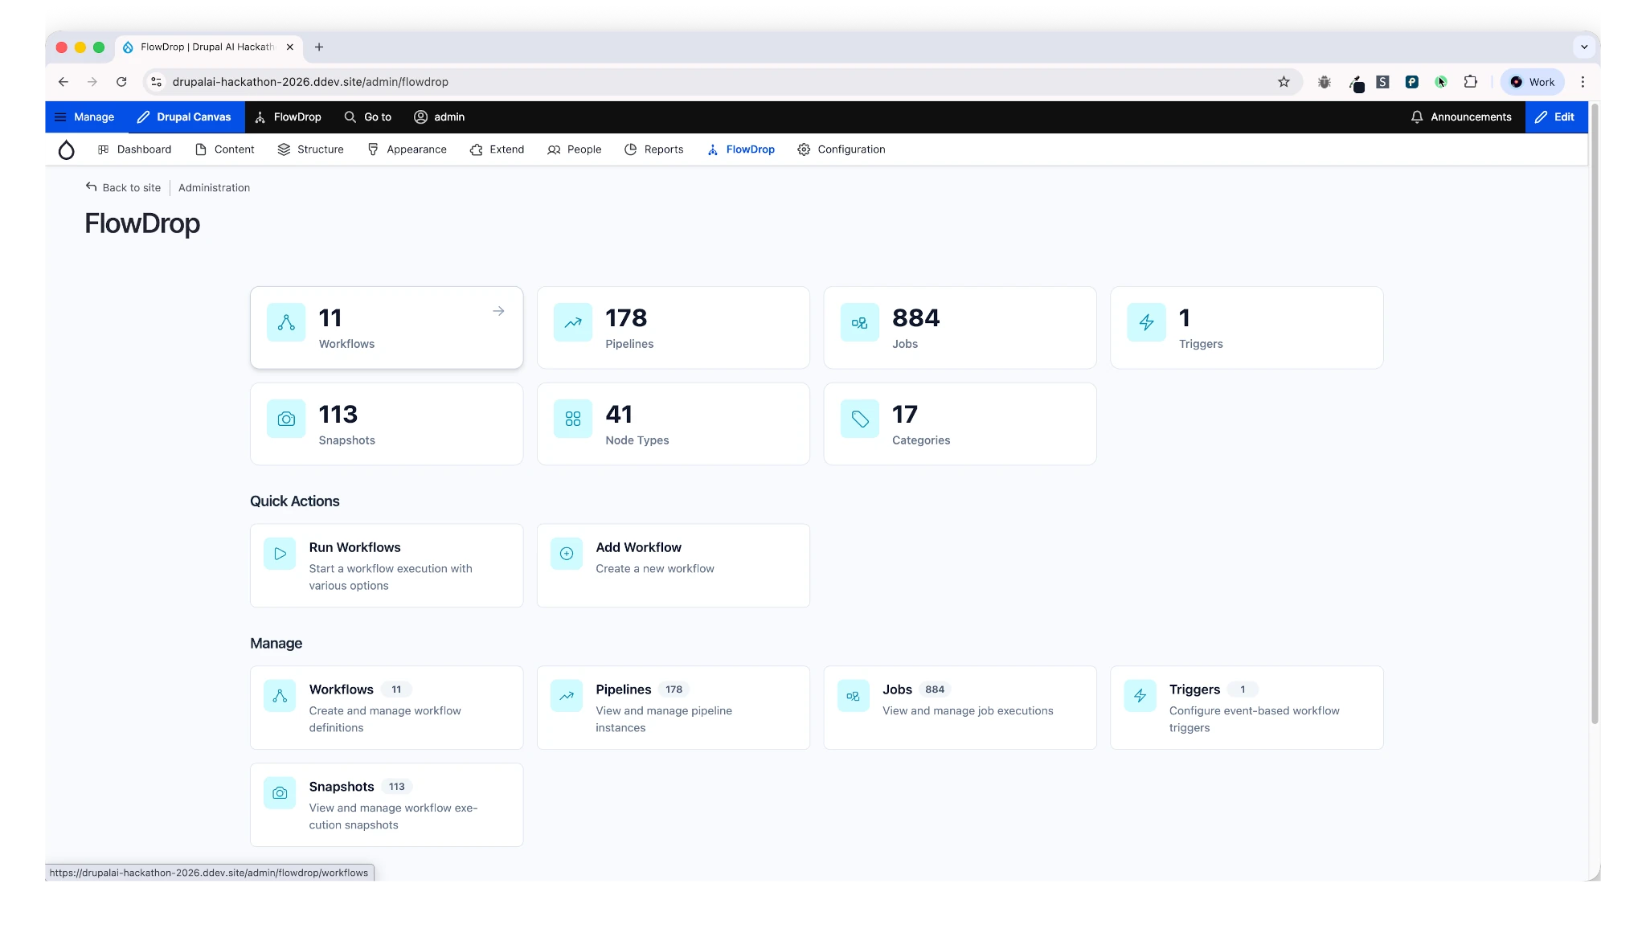
Task: Click the Node Types grid icon
Action: [571, 419]
